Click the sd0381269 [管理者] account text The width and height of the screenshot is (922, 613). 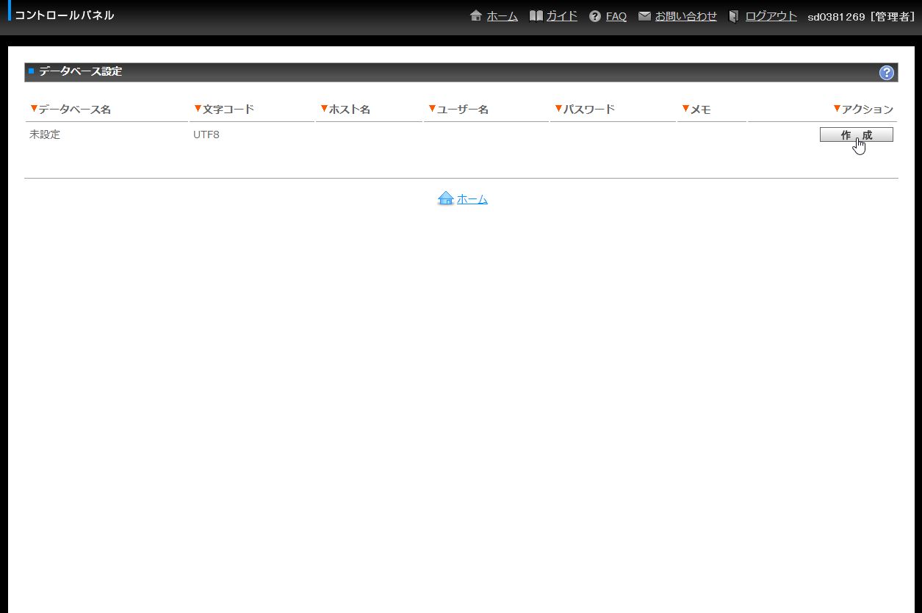[x=861, y=17]
